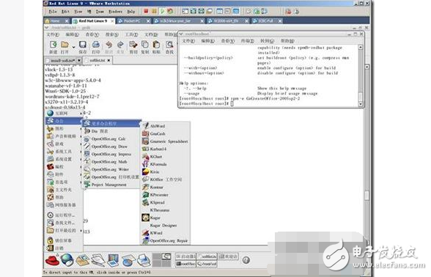The height and width of the screenshot is (277, 431).
Task: Launch KFormula from the submenu
Action: click(x=165, y=164)
